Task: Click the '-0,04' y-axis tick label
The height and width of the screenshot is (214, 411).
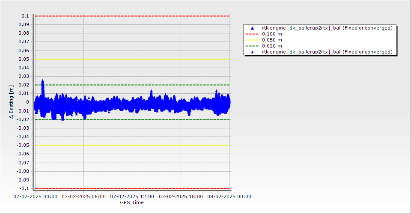Action: tap(23, 137)
